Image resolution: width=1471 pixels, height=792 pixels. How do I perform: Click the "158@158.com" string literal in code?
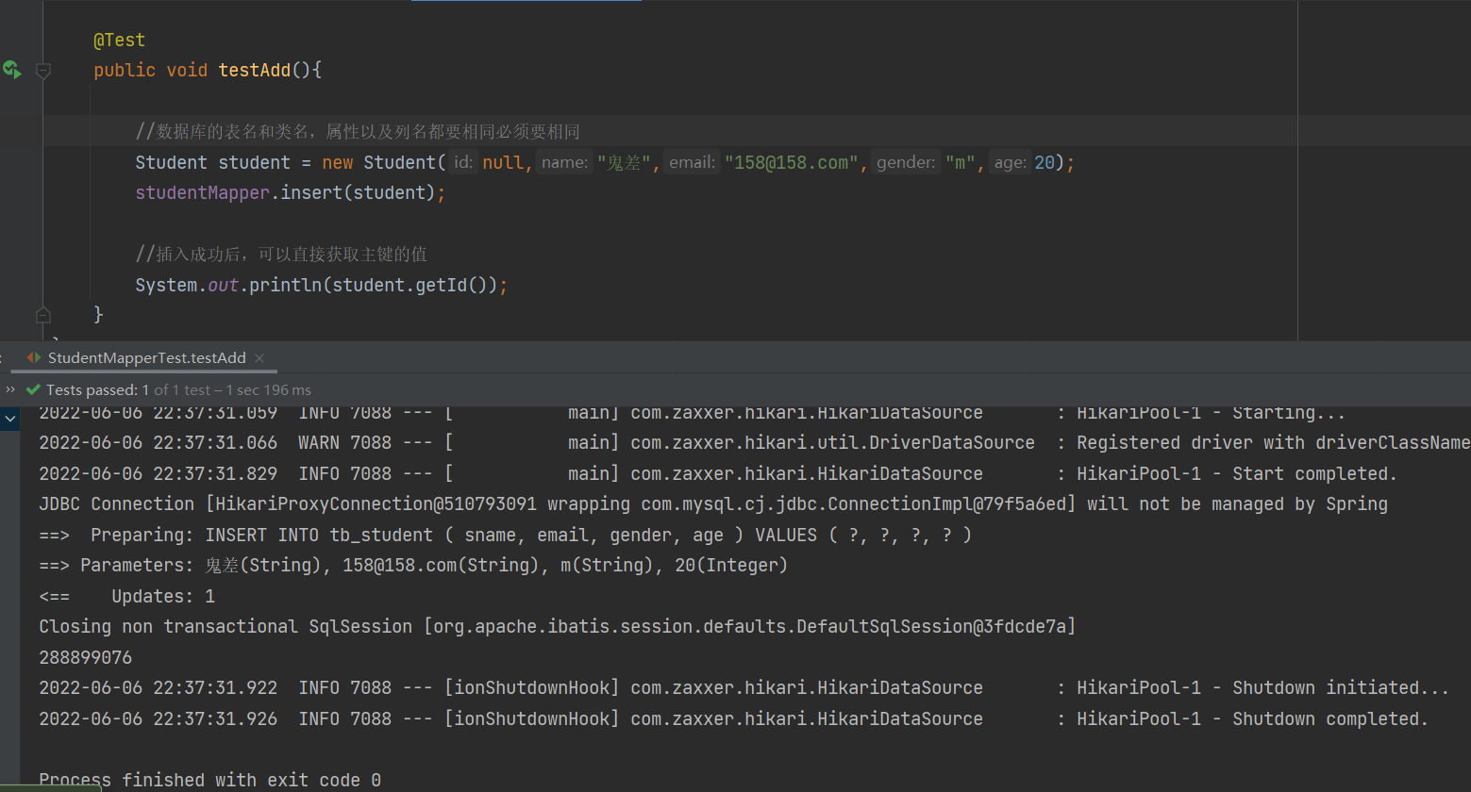(792, 162)
